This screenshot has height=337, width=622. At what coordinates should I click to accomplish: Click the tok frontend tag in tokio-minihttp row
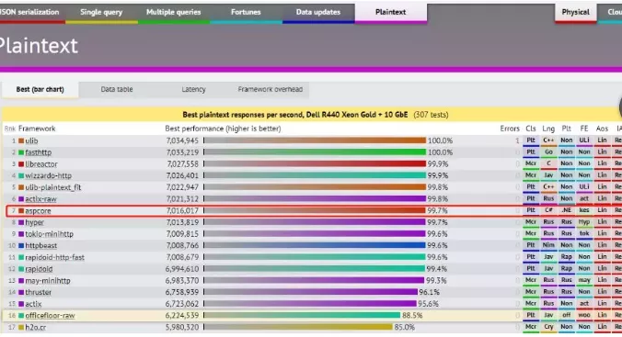tap(584, 233)
